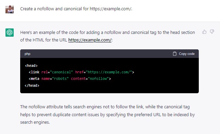Click the href URL string in code
Viewport: 220px width, 134px height.
point(109,72)
